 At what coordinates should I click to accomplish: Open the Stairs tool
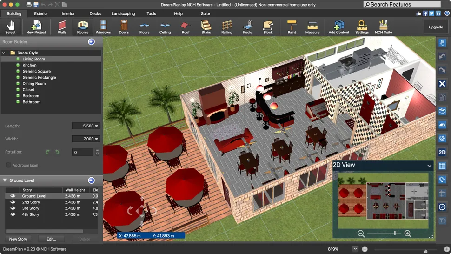click(x=206, y=27)
